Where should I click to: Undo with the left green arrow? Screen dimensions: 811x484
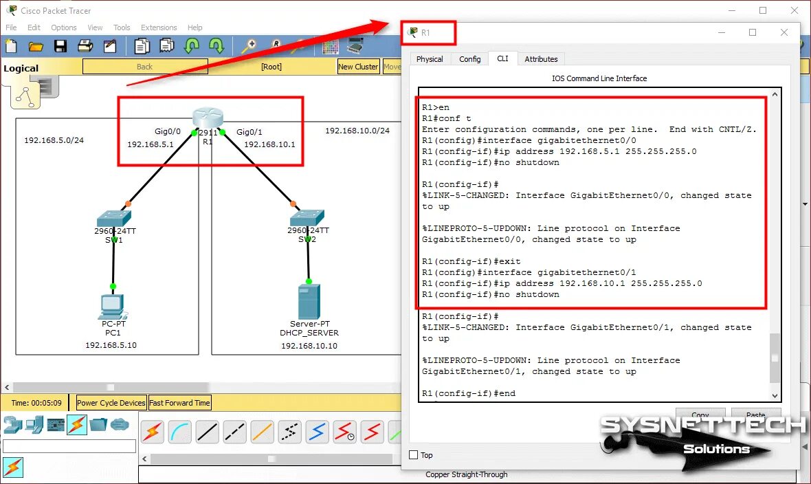tap(192, 47)
